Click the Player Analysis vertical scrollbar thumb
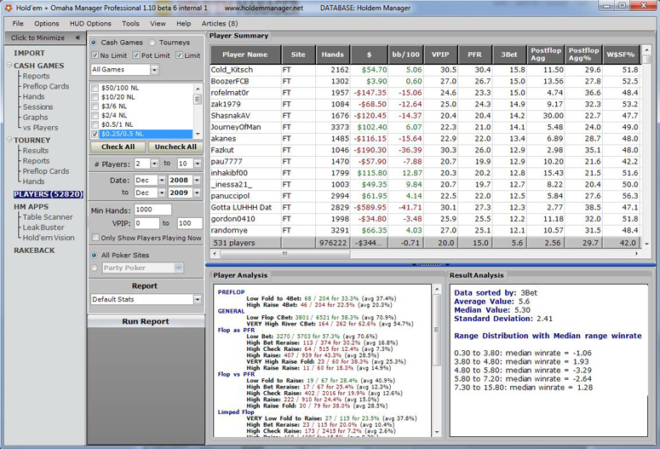This screenshot has width=660, height=449. pyautogui.click(x=437, y=330)
